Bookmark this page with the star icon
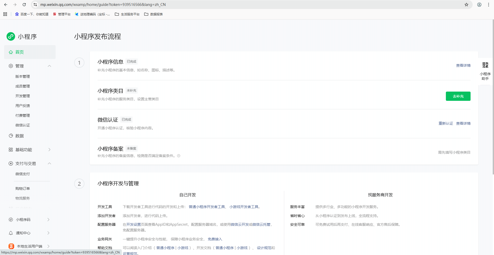 point(466,5)
